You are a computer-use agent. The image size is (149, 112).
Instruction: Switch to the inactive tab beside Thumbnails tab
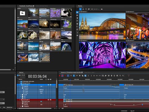pos(42,6)
